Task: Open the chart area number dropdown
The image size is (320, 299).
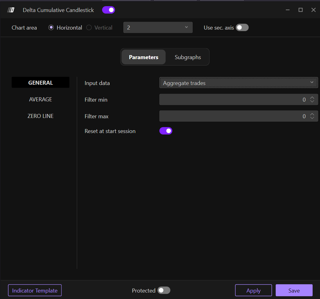Action: (x=158, y=27)
